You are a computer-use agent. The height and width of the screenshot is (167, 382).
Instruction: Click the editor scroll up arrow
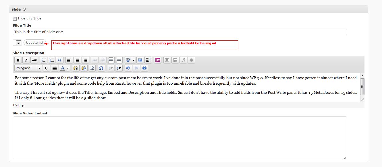[x=362, y=76]
